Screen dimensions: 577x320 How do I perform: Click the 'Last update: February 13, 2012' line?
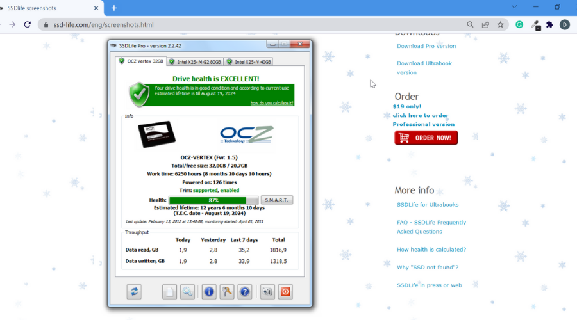[194, 221]
